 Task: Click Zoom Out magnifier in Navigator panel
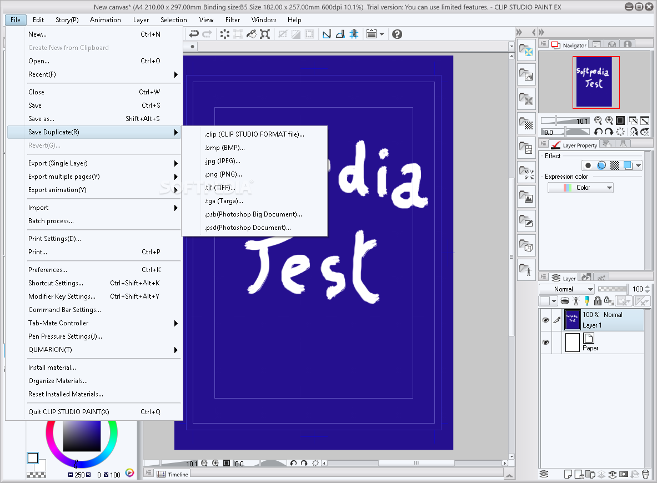pos(598,120)
